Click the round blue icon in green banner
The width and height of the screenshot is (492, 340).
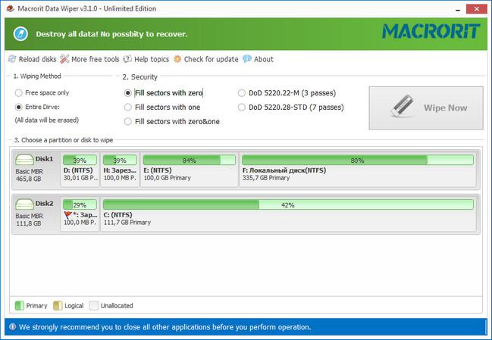pos(20,34)
